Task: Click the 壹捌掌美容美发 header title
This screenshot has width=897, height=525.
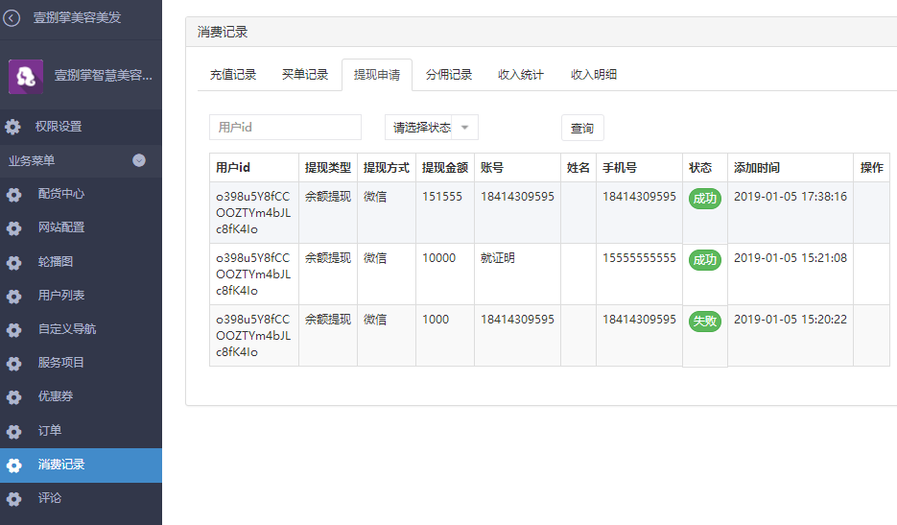Action: pos(78,17)
